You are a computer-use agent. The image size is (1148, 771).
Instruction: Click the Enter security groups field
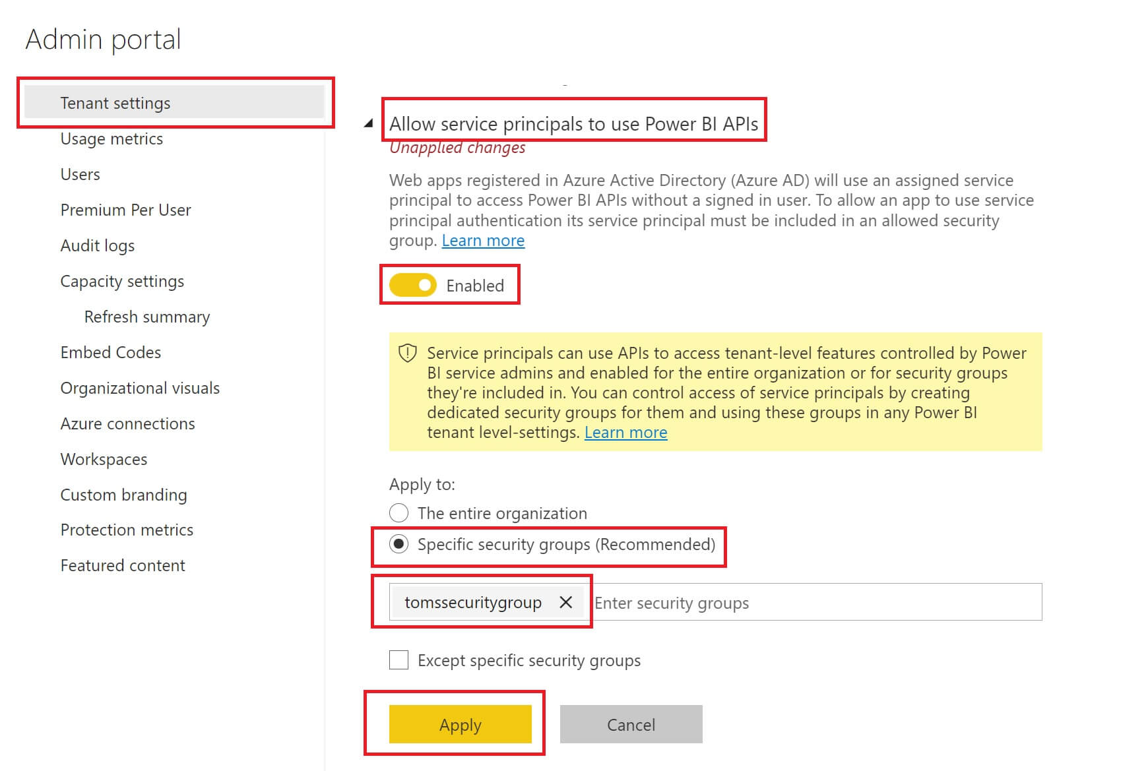726,602
